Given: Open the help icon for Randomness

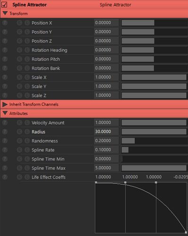Looking at the screenshot, I should pos(5,141).
